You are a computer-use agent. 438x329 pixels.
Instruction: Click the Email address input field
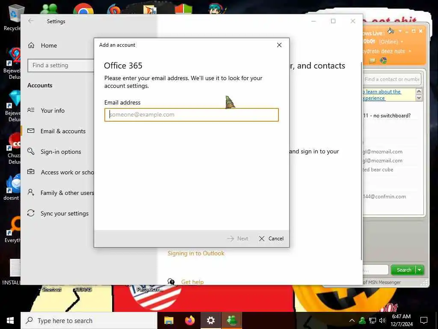tap(191, 115)
